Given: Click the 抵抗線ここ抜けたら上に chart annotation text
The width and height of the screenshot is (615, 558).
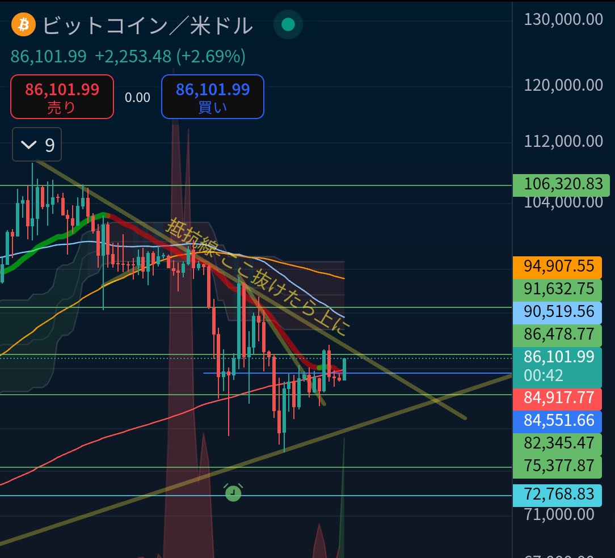Looking at the screenshot, I should coord(258,277).
